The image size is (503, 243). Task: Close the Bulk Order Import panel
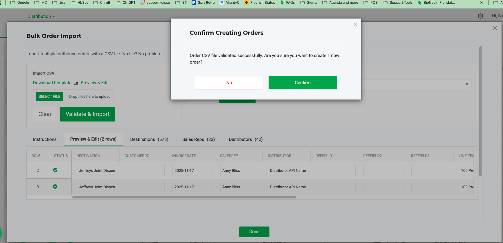495,28
